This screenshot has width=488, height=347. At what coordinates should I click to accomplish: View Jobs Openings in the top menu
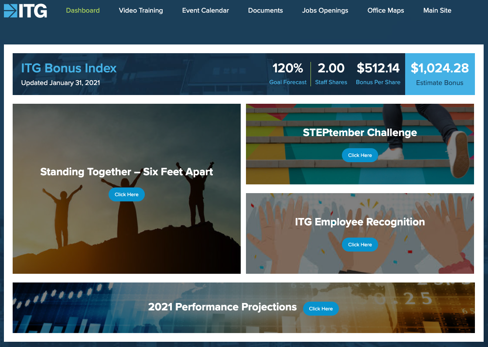[325, 10]
